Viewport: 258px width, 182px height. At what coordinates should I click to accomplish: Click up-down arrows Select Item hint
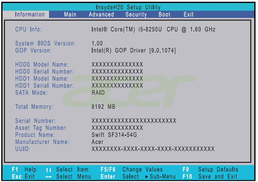(x=67, y=169)
